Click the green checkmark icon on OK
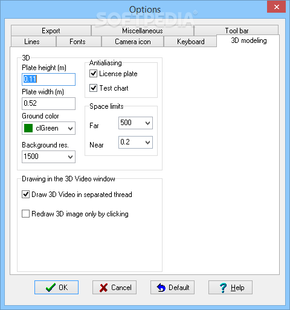This screenshot has height=310, width=290. (51, 288)
